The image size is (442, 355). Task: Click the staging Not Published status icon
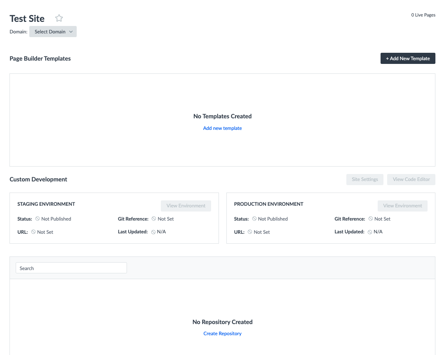[x=38, y=219]
